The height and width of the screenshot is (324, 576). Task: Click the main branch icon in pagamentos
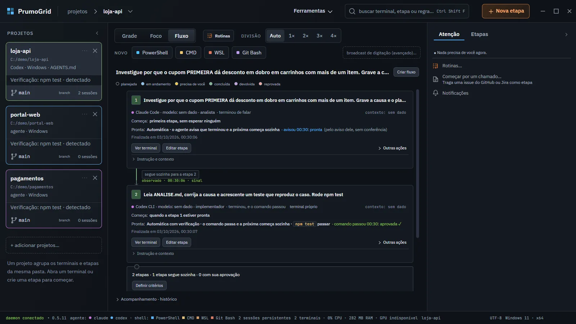[14, 220]
